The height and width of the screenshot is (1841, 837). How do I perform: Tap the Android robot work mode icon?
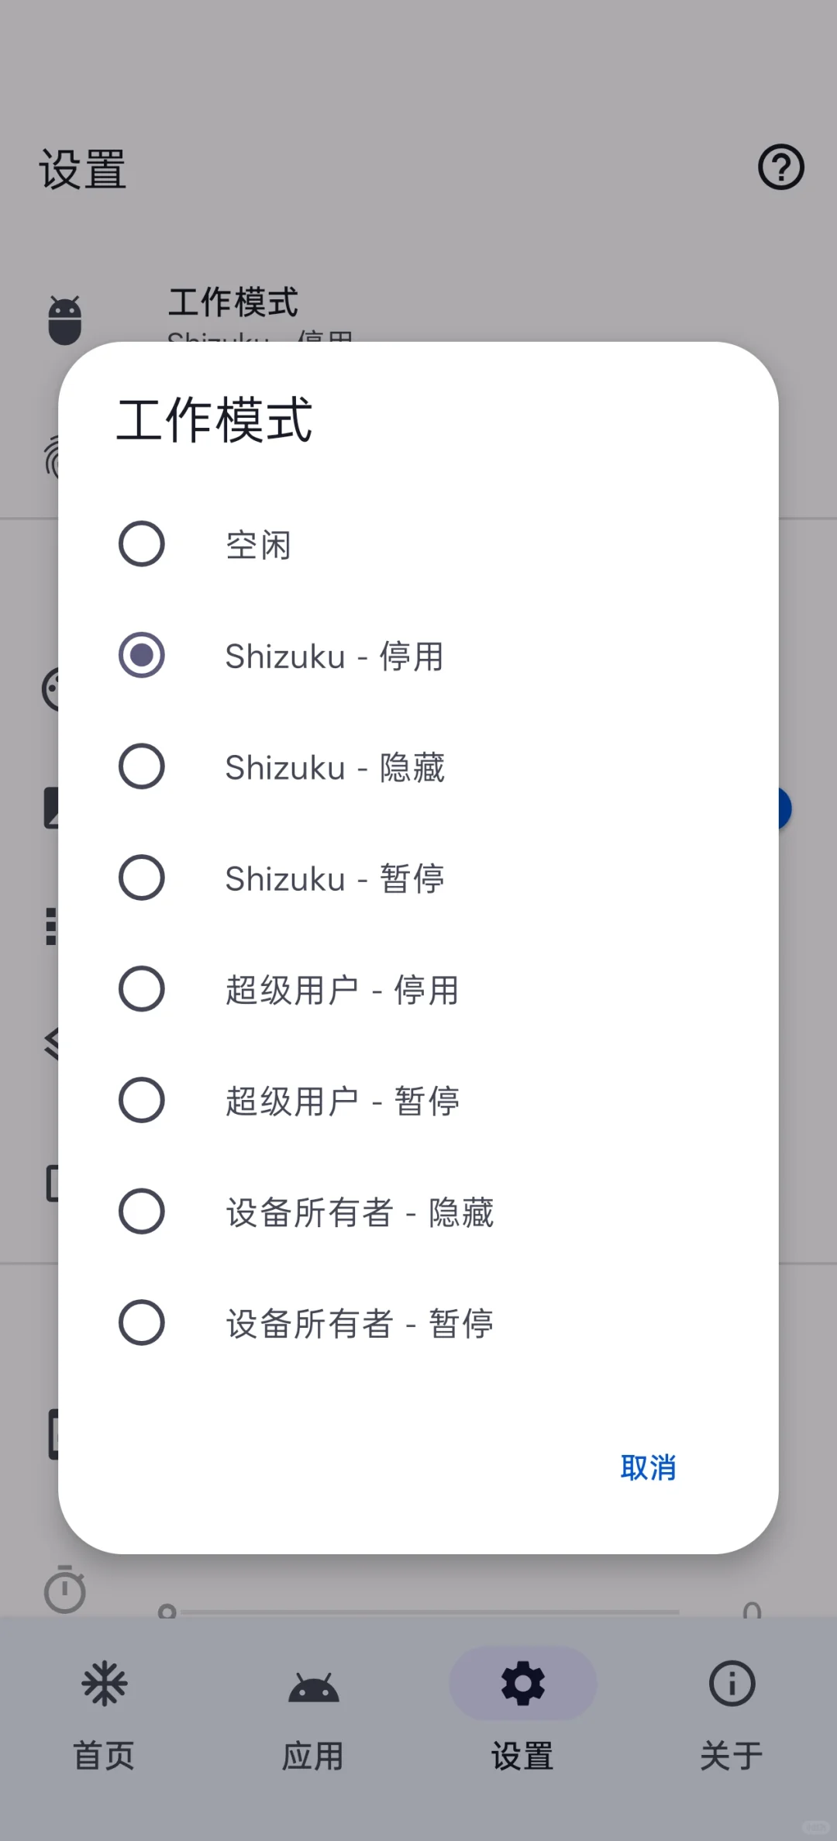click(65, 319)
